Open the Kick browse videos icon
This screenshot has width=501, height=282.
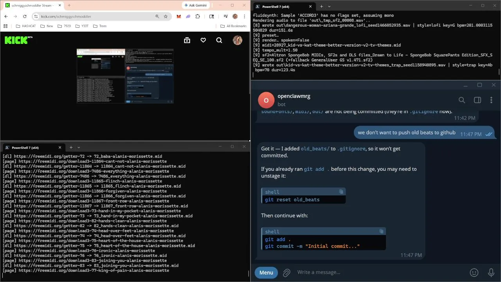tap(187, 40)
